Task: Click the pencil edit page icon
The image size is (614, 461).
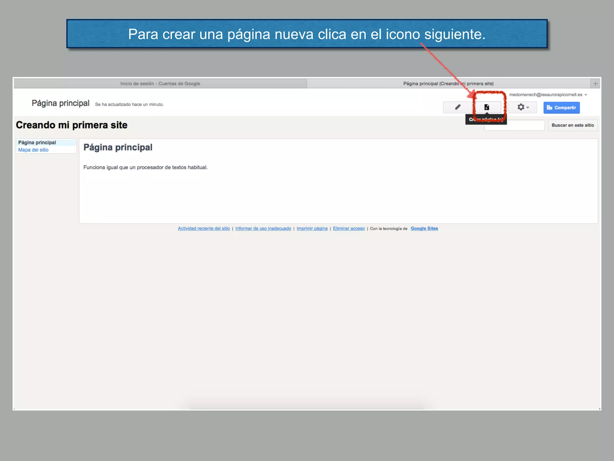Action: (x=458, y=107)
